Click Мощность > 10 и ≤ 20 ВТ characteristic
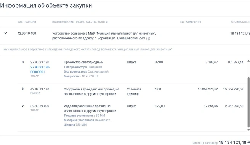This screenshot has width=250, height=145. point(81,76)
